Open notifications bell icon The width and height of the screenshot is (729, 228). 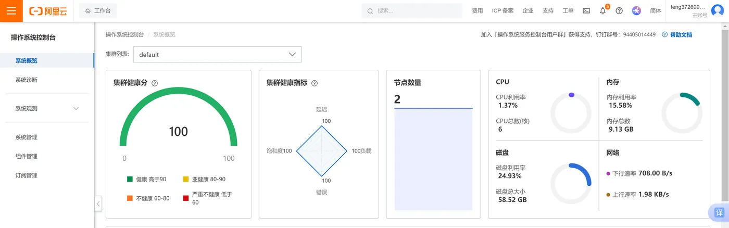[x=603, y=10]
